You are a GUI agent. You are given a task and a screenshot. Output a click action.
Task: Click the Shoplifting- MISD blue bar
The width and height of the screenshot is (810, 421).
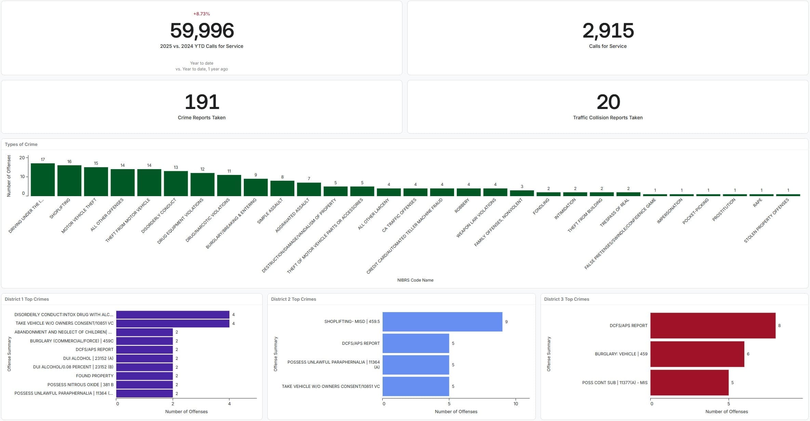pos(442,322)
